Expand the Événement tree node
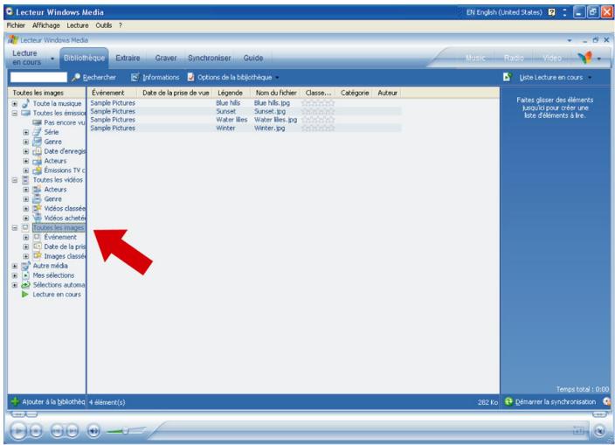 pos(26,238)
